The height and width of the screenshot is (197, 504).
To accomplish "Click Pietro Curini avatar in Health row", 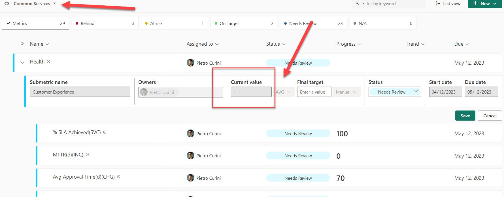I will pyautogui.click(x=190, y=63).
